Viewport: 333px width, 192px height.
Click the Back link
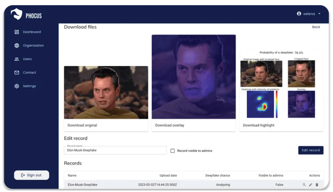[x=316, y=27]
